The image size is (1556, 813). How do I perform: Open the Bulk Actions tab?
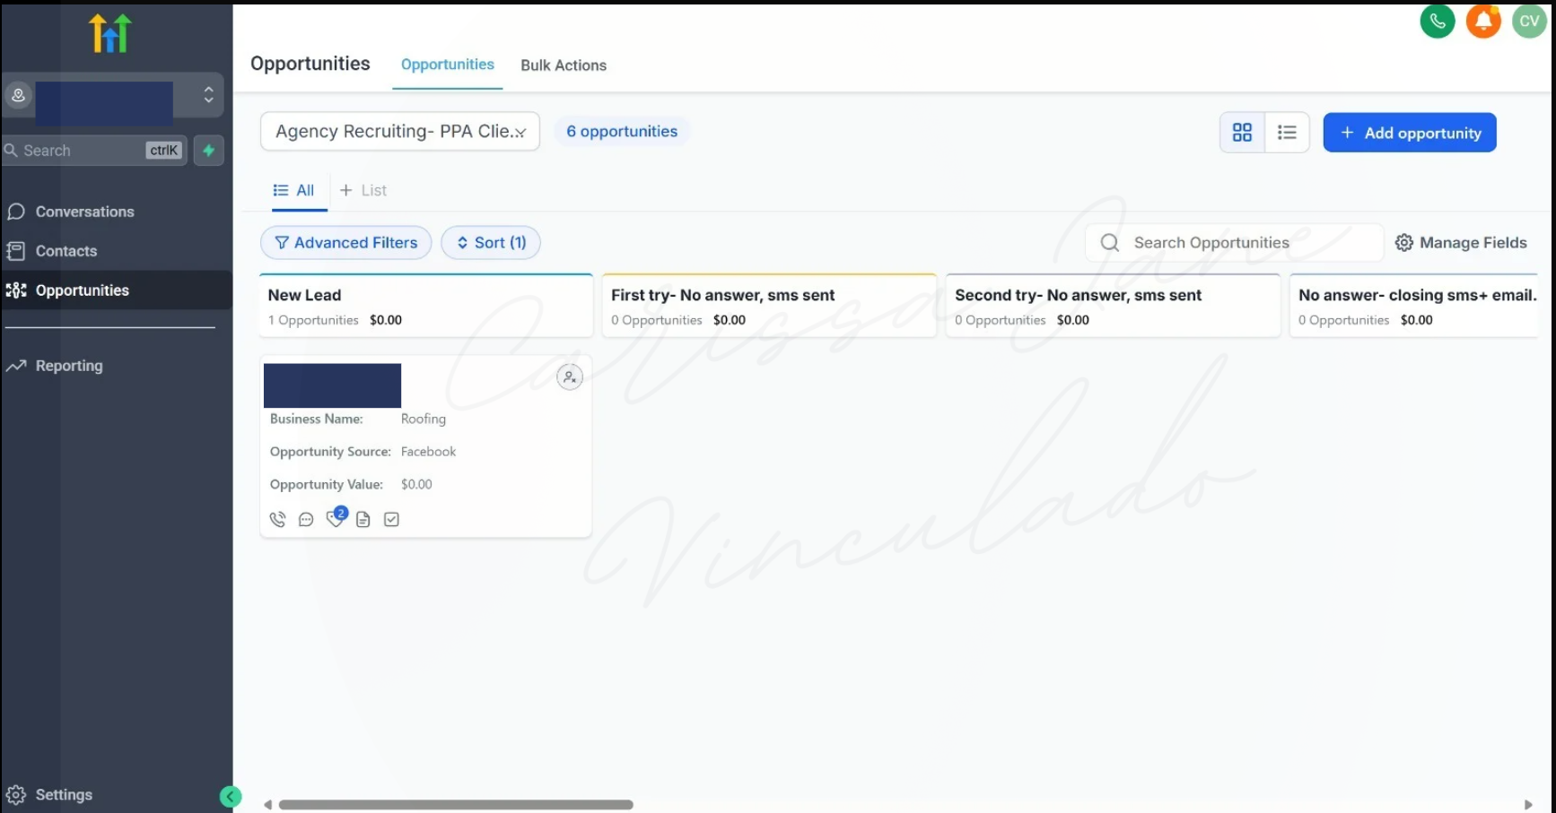pyautogui.click(x=564, y=65)
